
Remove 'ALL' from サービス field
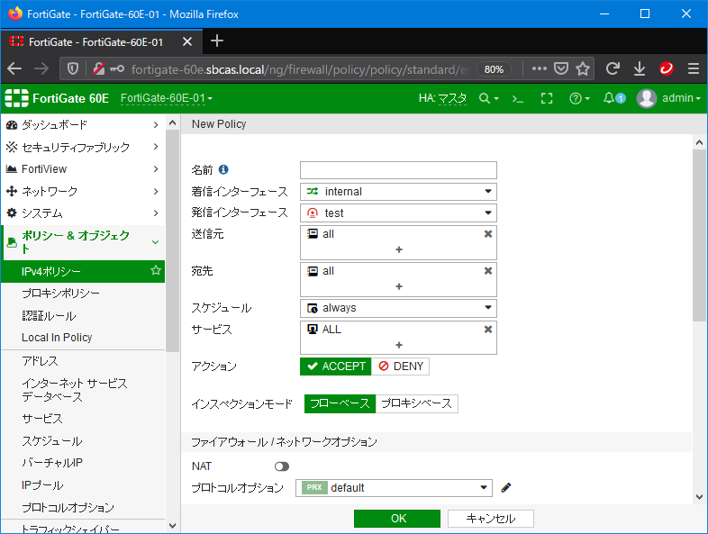(x=488, y=330)
